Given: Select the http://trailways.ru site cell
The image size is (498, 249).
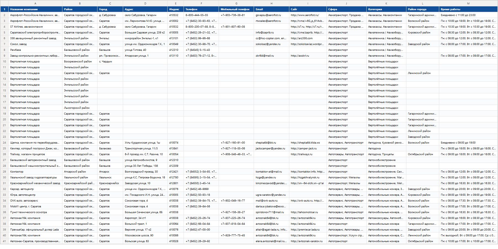Looking at the screenshot, I should (x=308, y=154).
